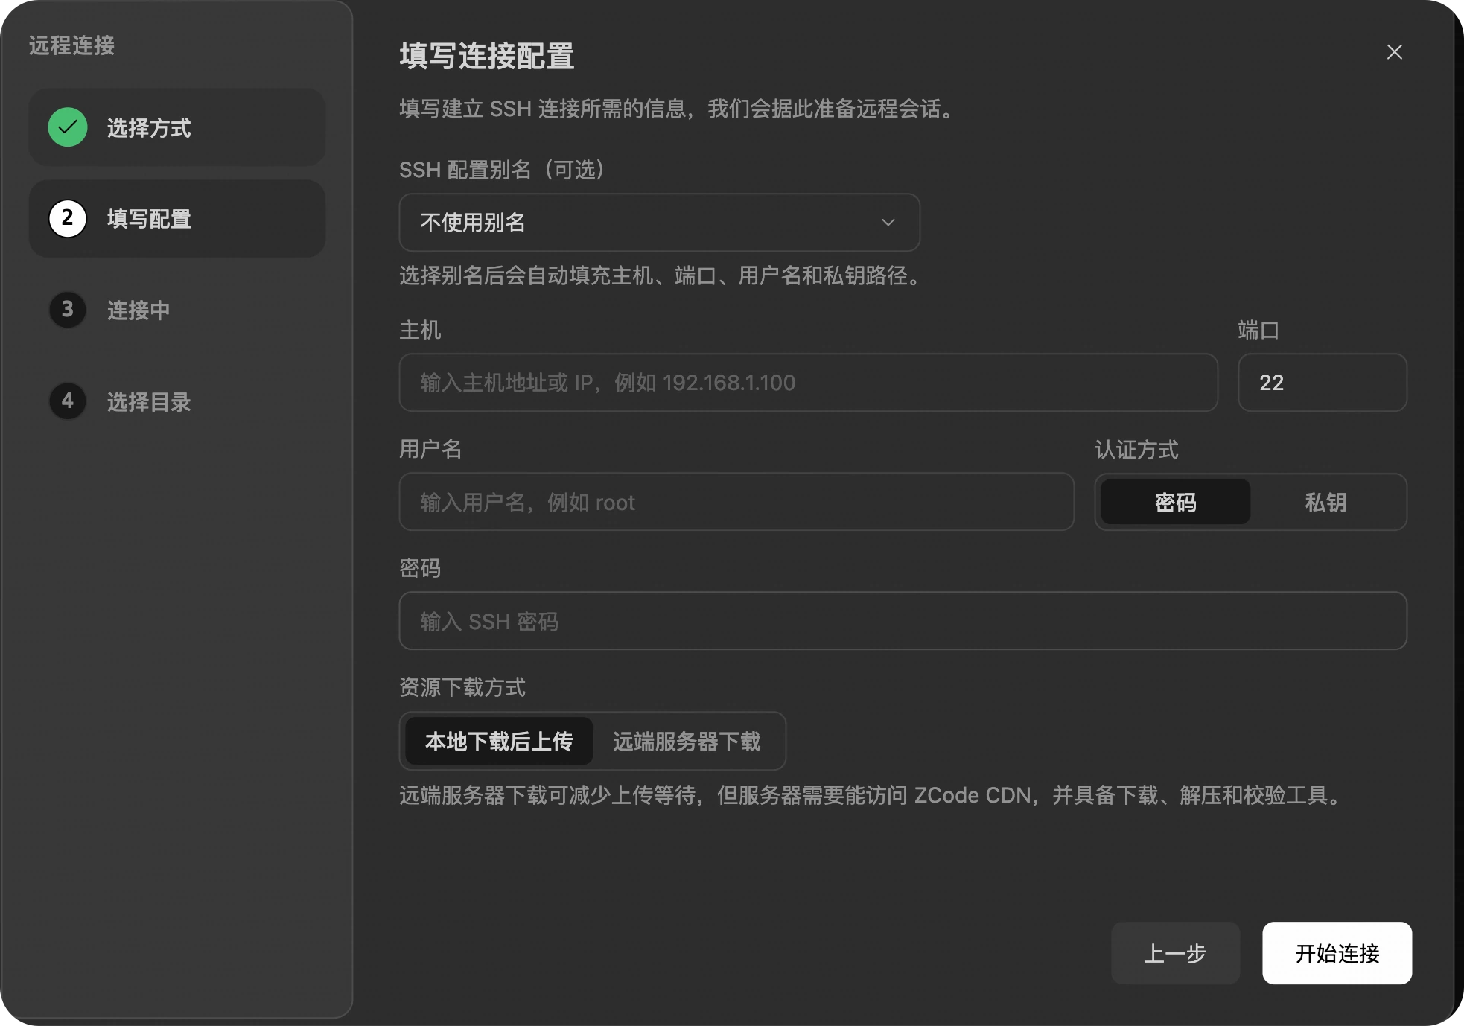The width and height of the screenshot is (1464, 1026).
Task: Click the 填写连接配置 heading
Action: [x=487, y=56]
